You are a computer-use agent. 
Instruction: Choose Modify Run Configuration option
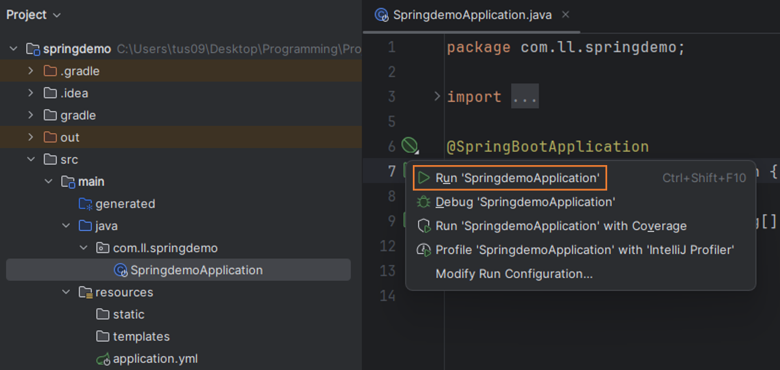[x=514, y=274]
